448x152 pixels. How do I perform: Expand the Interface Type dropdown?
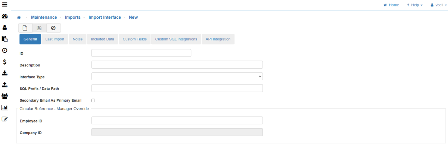(177, 77)
